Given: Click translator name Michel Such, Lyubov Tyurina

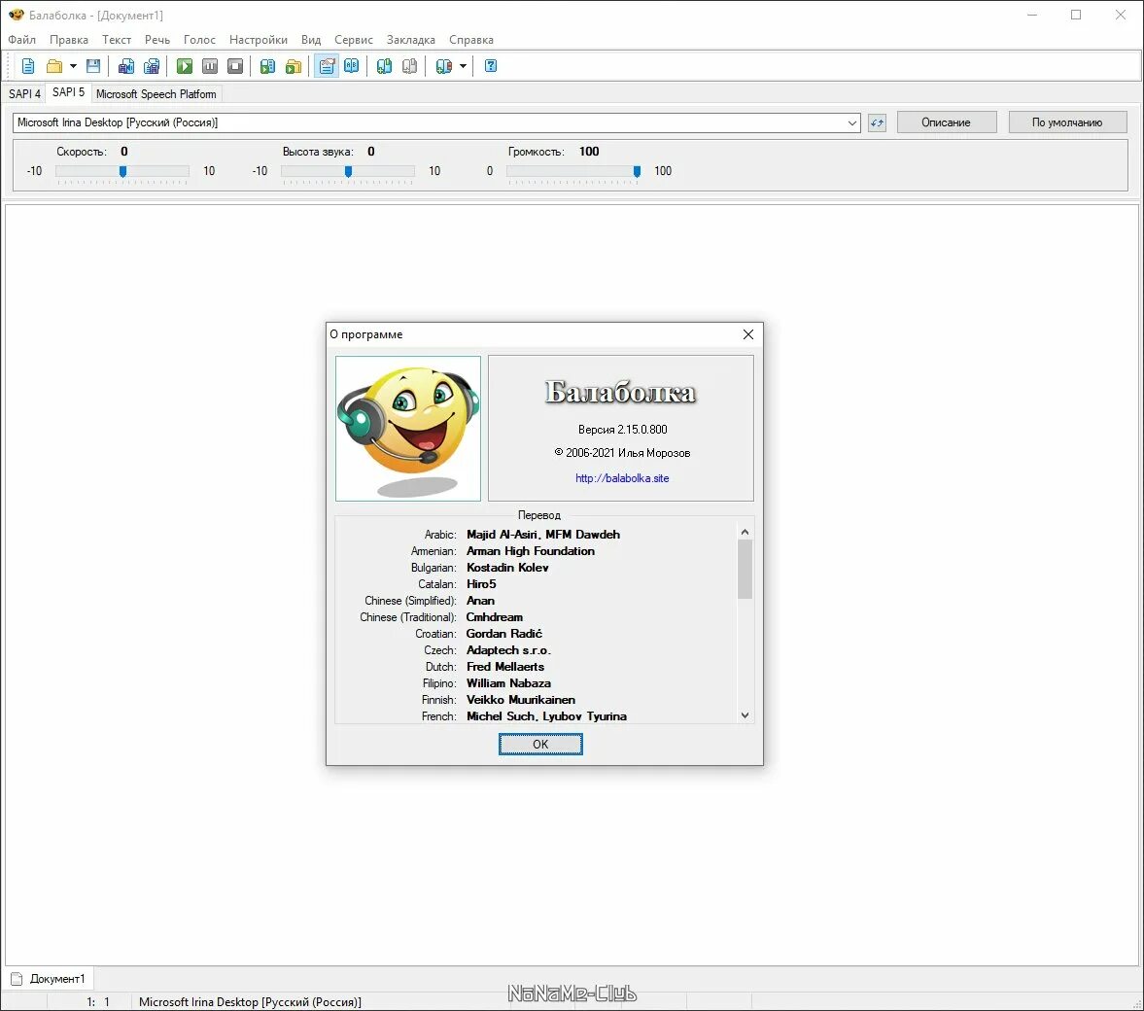Looking at the screenshot, I should click(x=546, y=716).
